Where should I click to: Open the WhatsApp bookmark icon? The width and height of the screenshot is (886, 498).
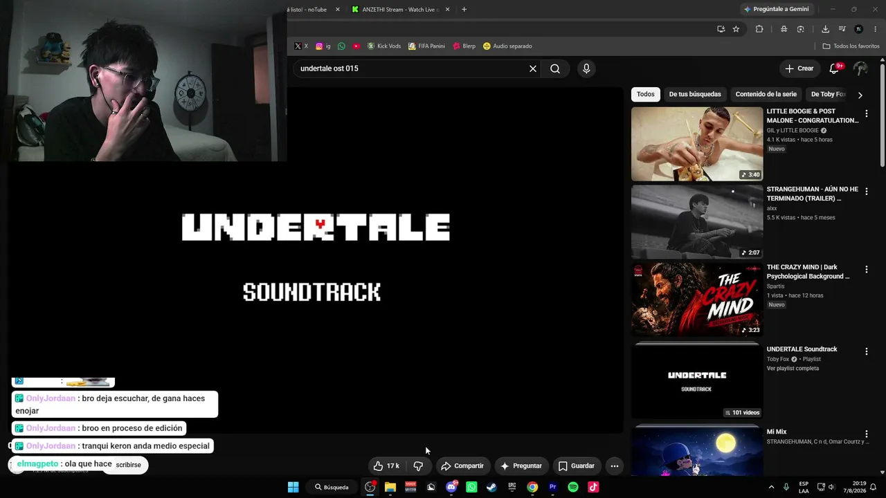coord(341,46)
